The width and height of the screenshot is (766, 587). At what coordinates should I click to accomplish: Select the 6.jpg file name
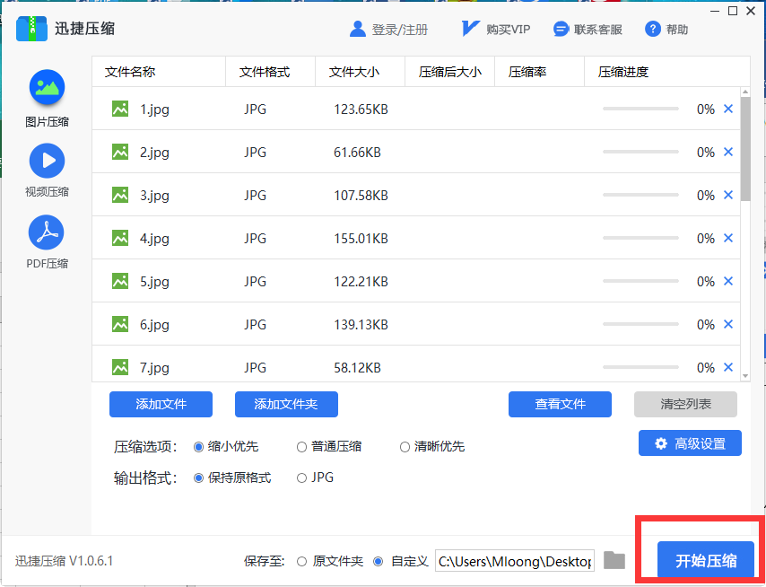154,325
